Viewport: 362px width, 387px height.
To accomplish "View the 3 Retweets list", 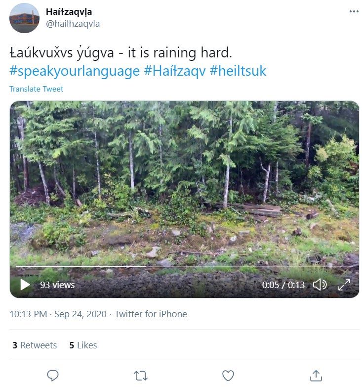I will pyautogui.click(x=35, y=345).
